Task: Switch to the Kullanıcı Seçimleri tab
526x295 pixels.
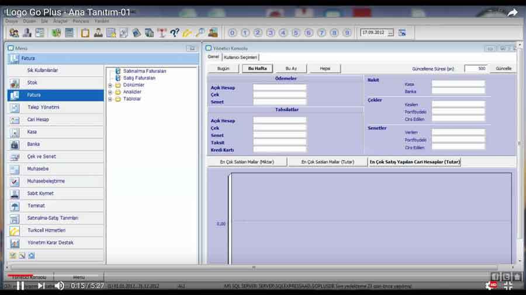Action: 240,57
